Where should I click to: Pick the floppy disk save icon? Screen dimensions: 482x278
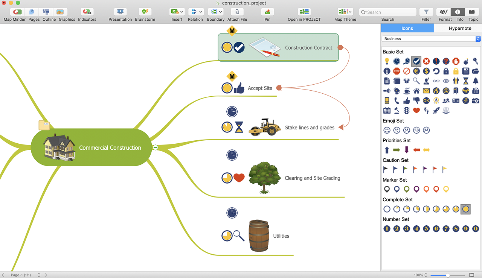click(x=466, y=71)
